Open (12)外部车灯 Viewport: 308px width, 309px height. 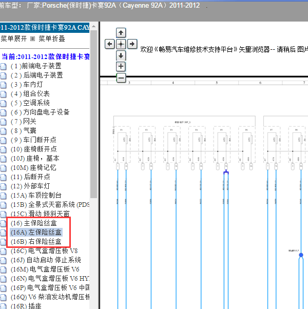(30, 186)
